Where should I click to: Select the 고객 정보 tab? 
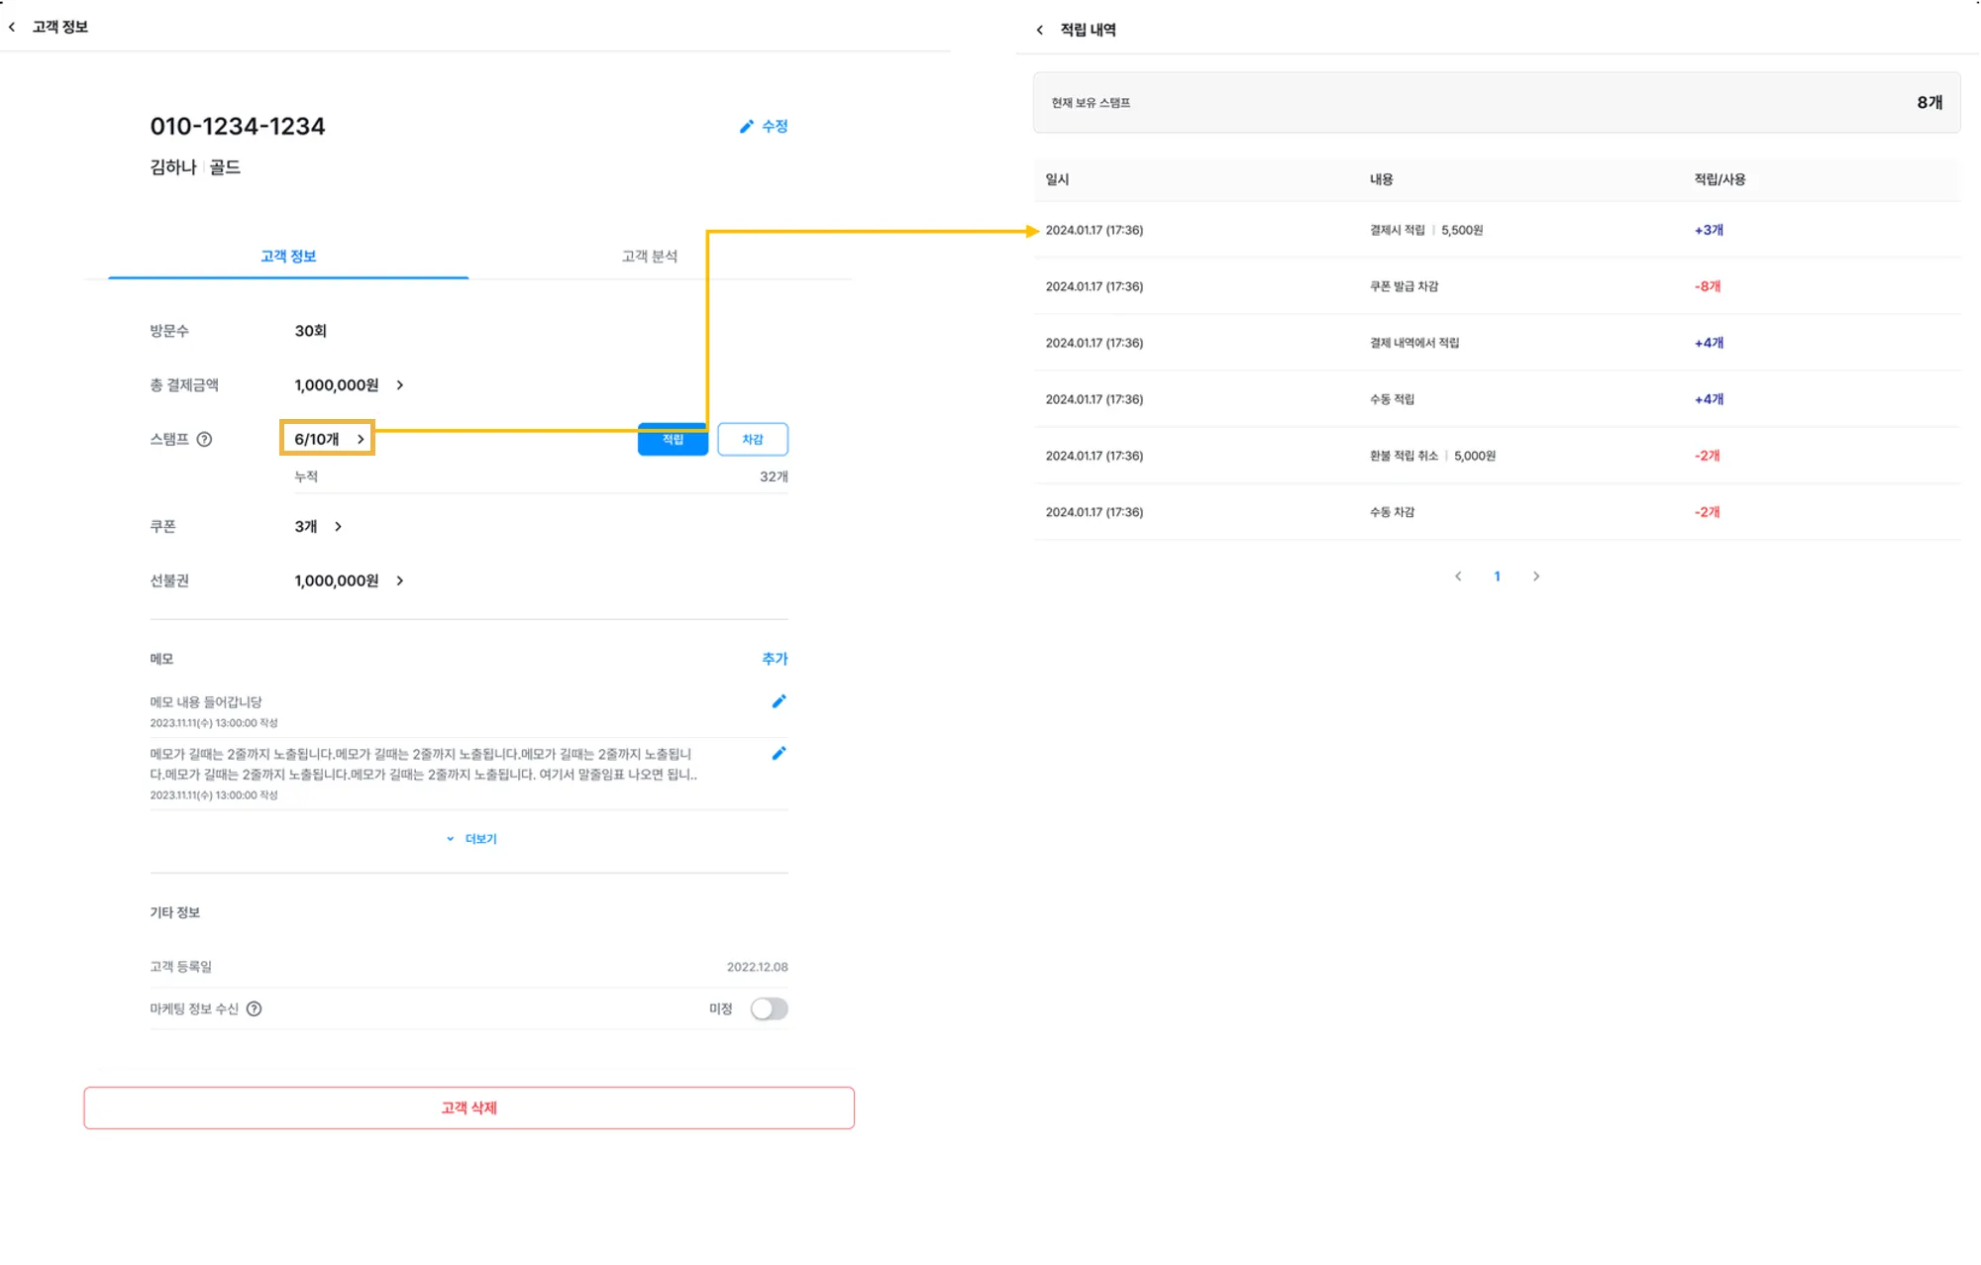click(x=288, y=257)
